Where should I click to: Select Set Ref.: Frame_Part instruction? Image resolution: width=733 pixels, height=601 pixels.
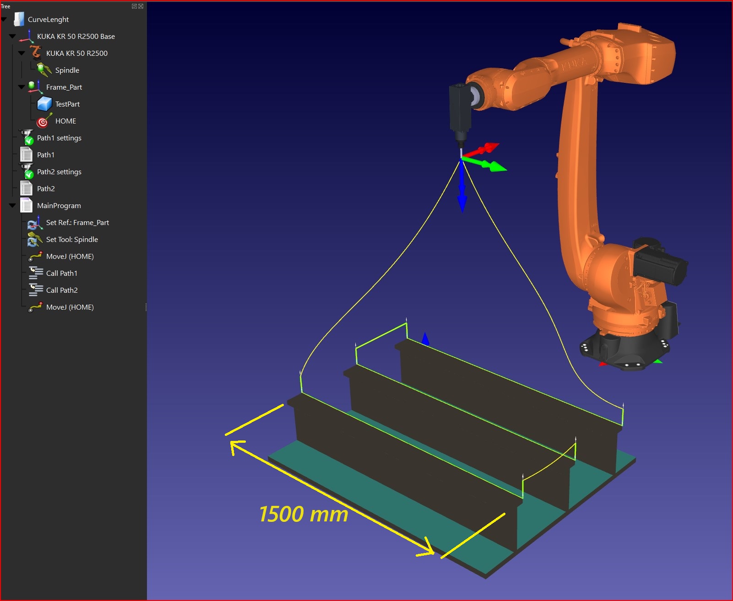(x=77, y=223)
